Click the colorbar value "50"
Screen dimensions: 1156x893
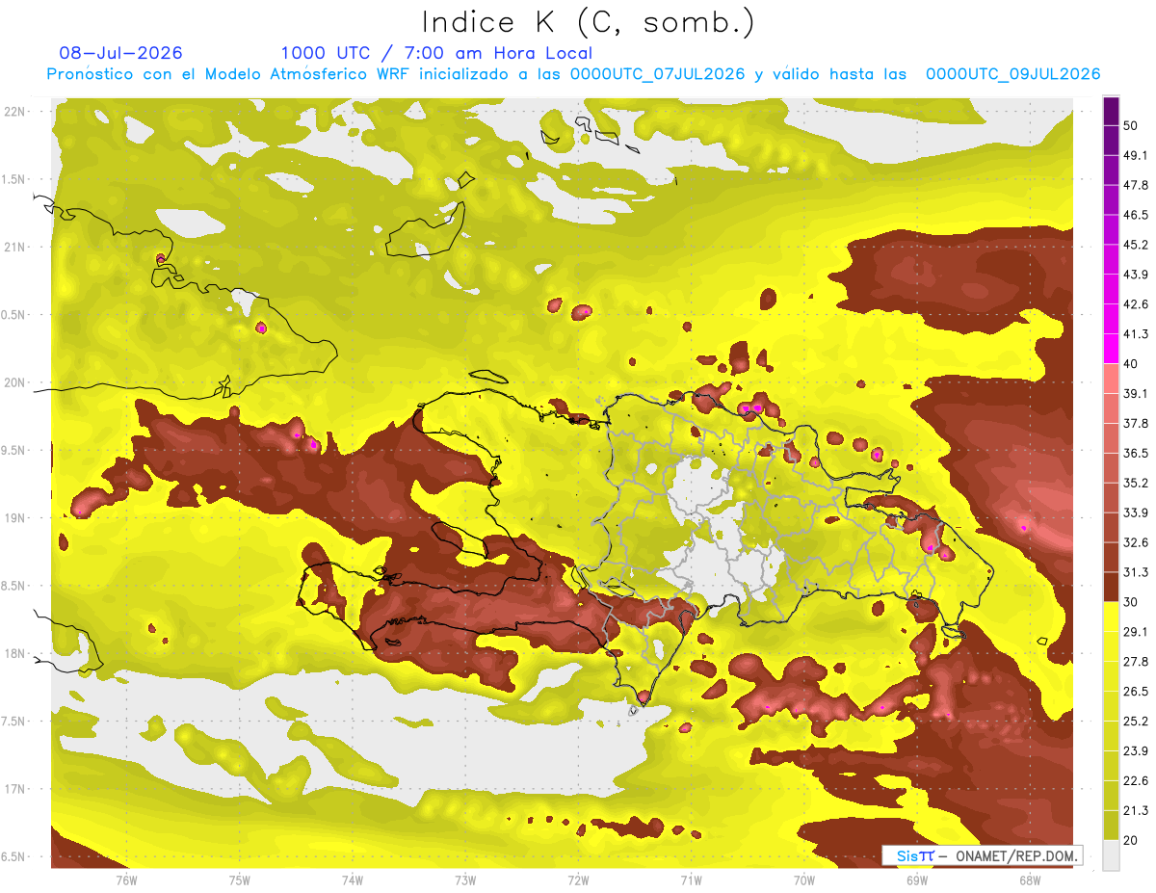(x=1131, y=126)
